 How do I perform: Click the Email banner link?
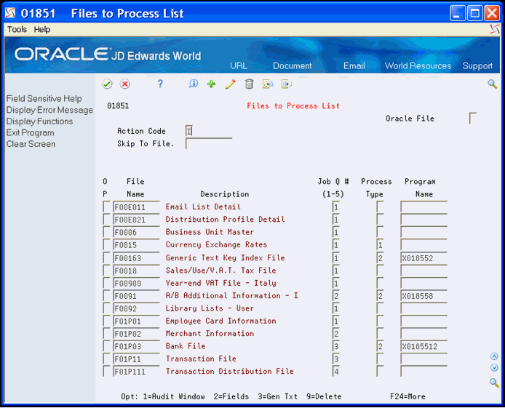click(x=354, y=65)
